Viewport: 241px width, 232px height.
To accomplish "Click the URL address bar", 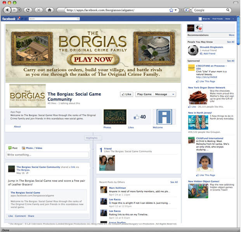I will (117, 10).
